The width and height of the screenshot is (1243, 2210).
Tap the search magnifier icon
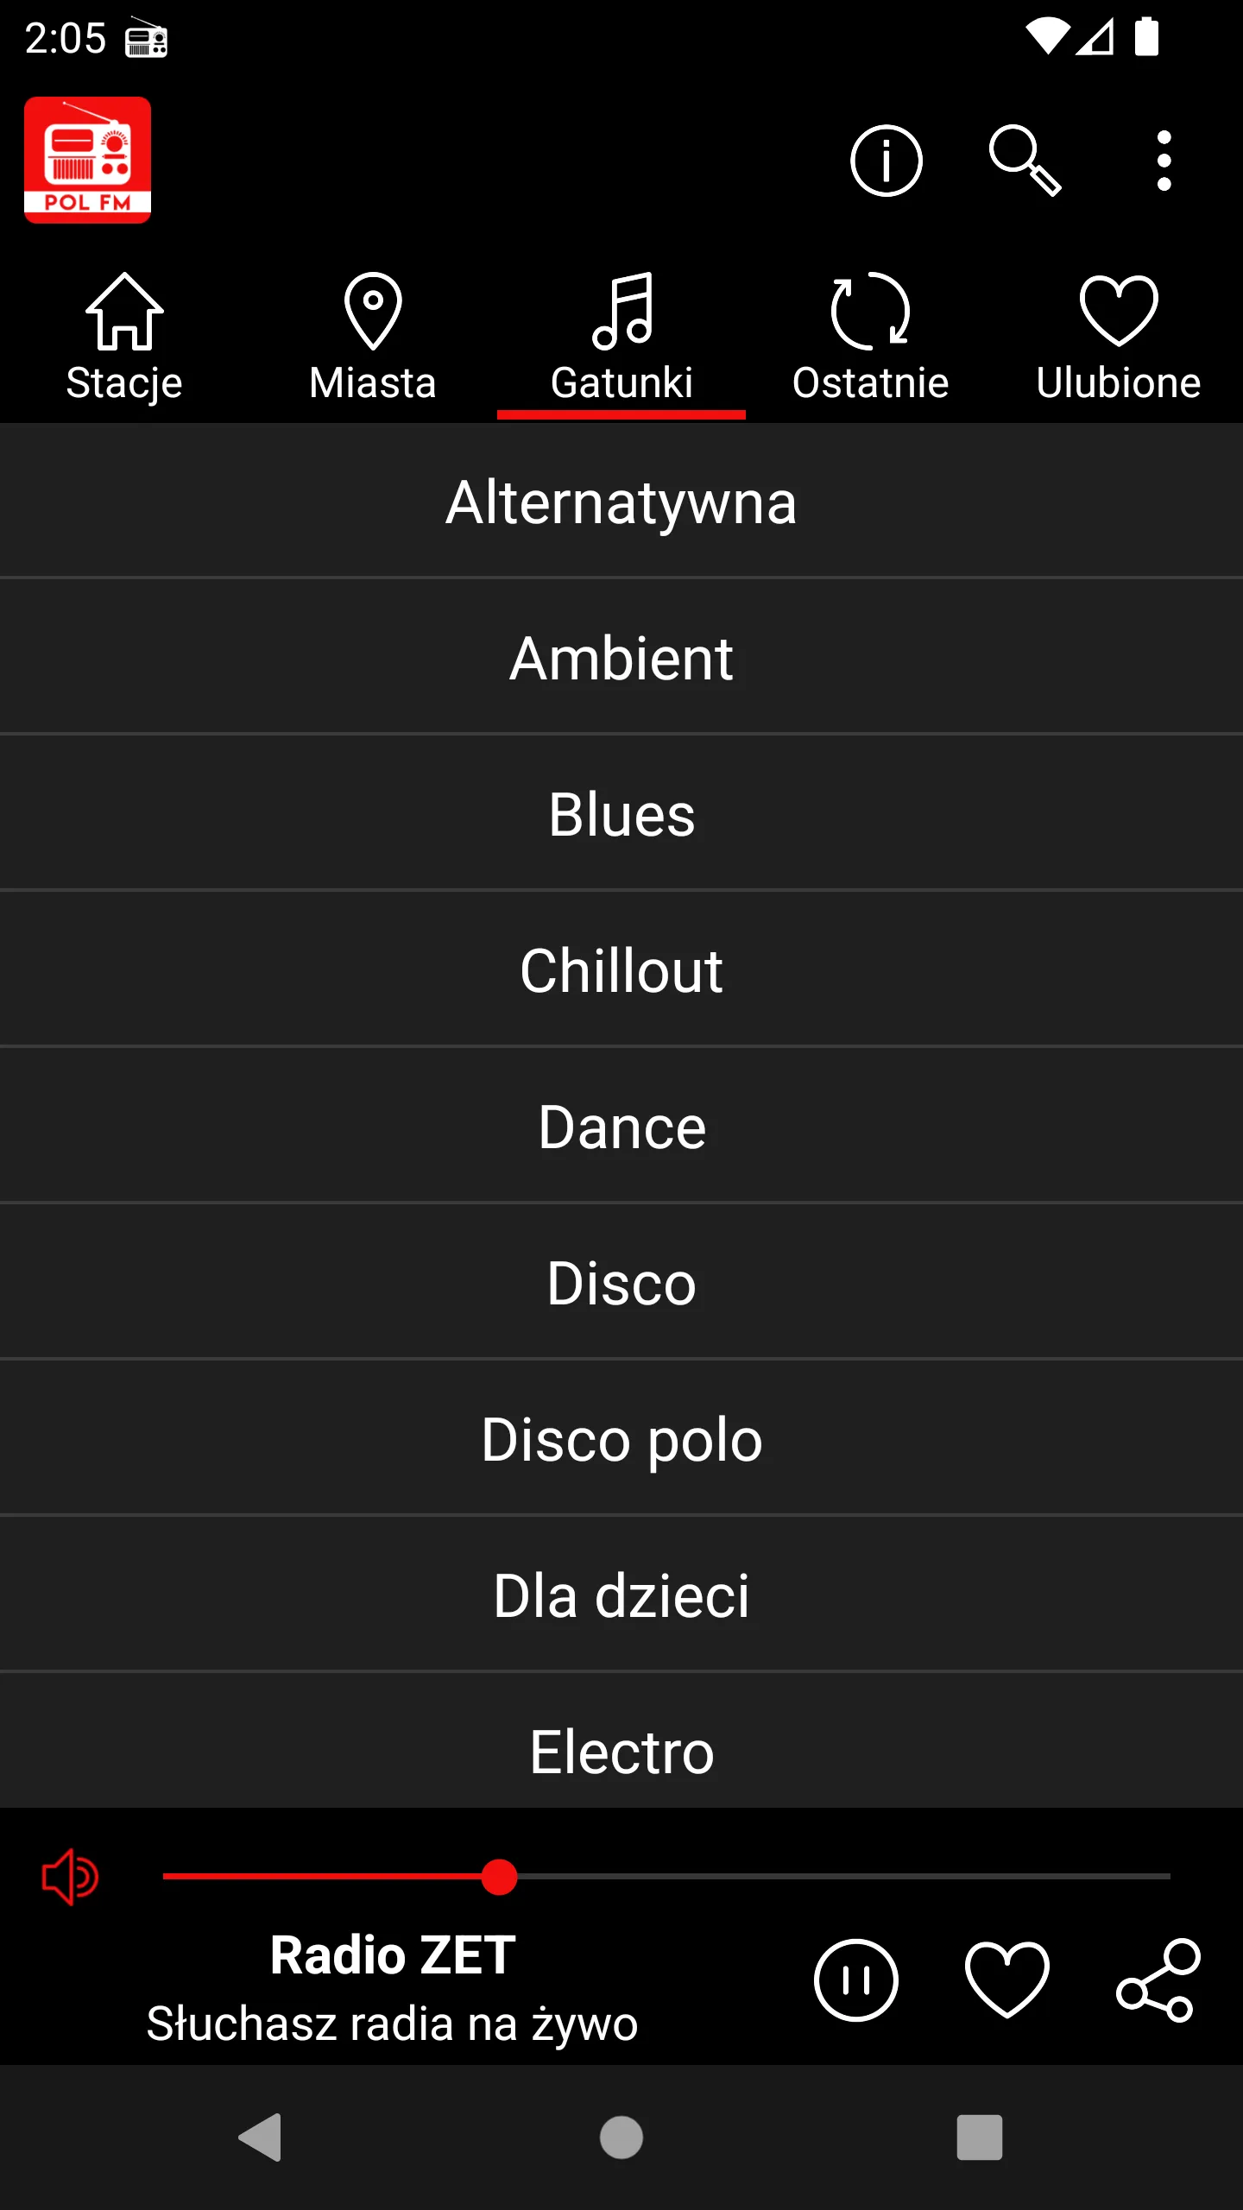tap(1025, 161)
